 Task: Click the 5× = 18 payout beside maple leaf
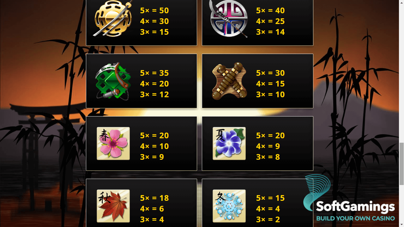coord(154,198)
